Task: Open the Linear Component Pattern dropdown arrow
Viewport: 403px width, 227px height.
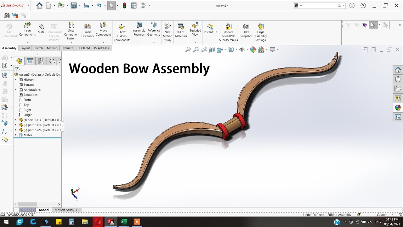Action: (71, 42)
